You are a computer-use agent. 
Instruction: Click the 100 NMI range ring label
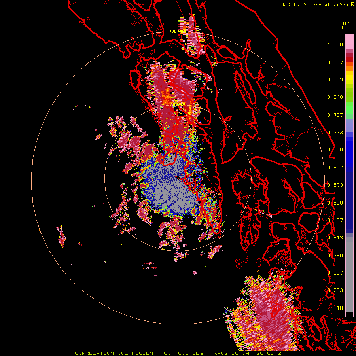pyautogui.click(x=178, y=31)
